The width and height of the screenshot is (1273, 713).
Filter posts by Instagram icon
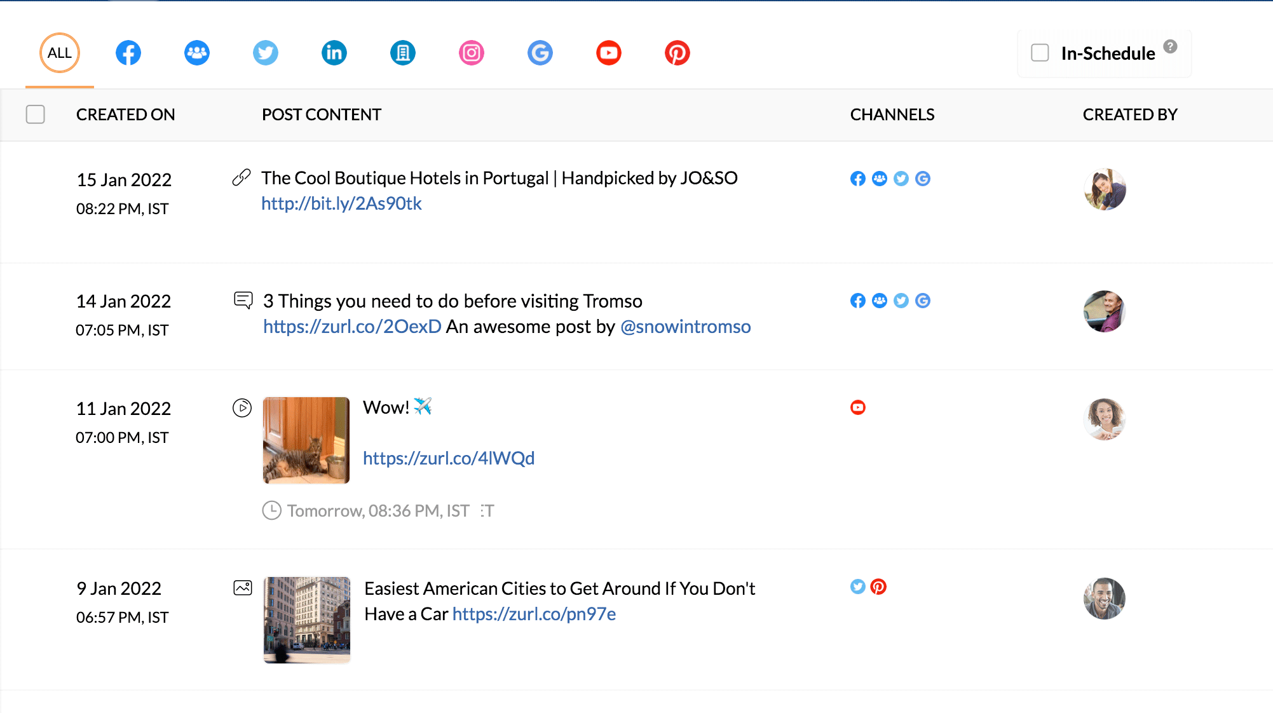[x=472, y=53]
